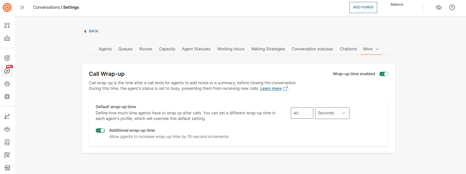Viewport: 466px width, 174px height.
Task: Open the Learn more link
Action: (x=271, y=89)
